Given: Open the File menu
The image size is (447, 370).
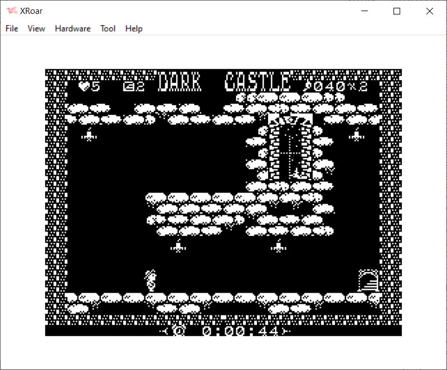Looking at the screenshot, I should pos(12,28).
